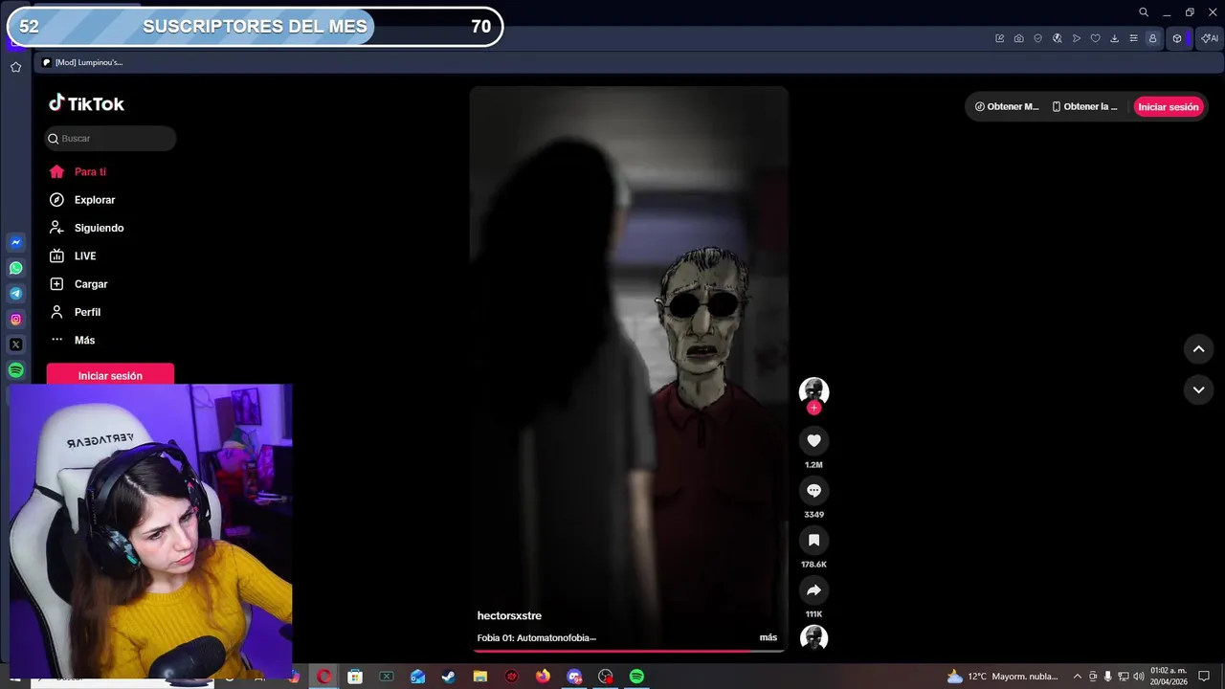Open the shield privacy protection icon
Image resolution: width=1225 pixels, height=689 pixels.
coord(1037,38)
